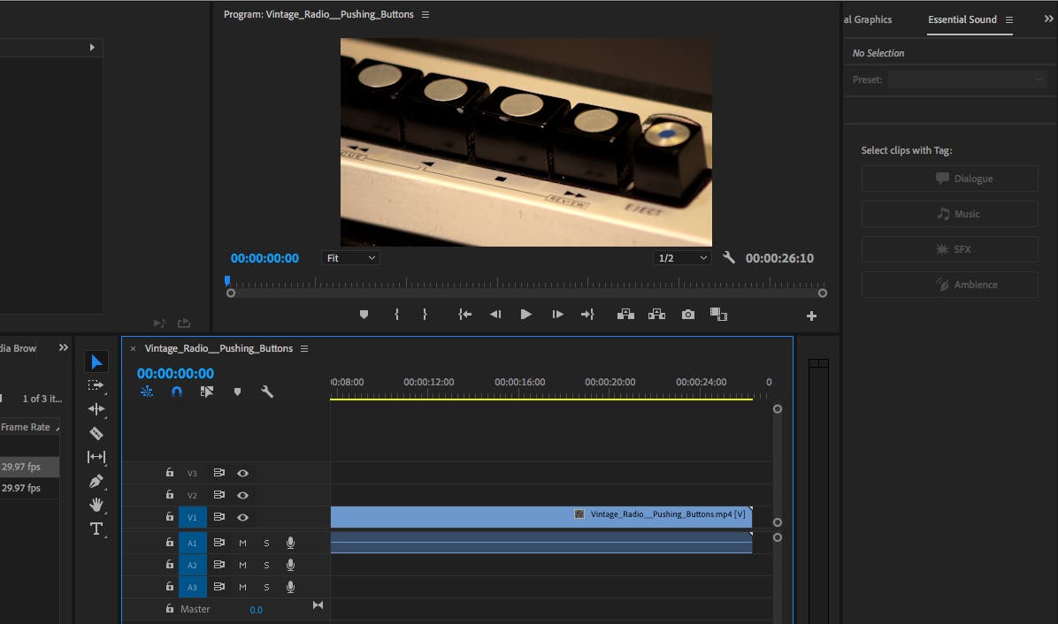This screenshot has height=624, width=1058.
Task: Expand hidden tabs next to Media Browser
Action: [64, 347]
